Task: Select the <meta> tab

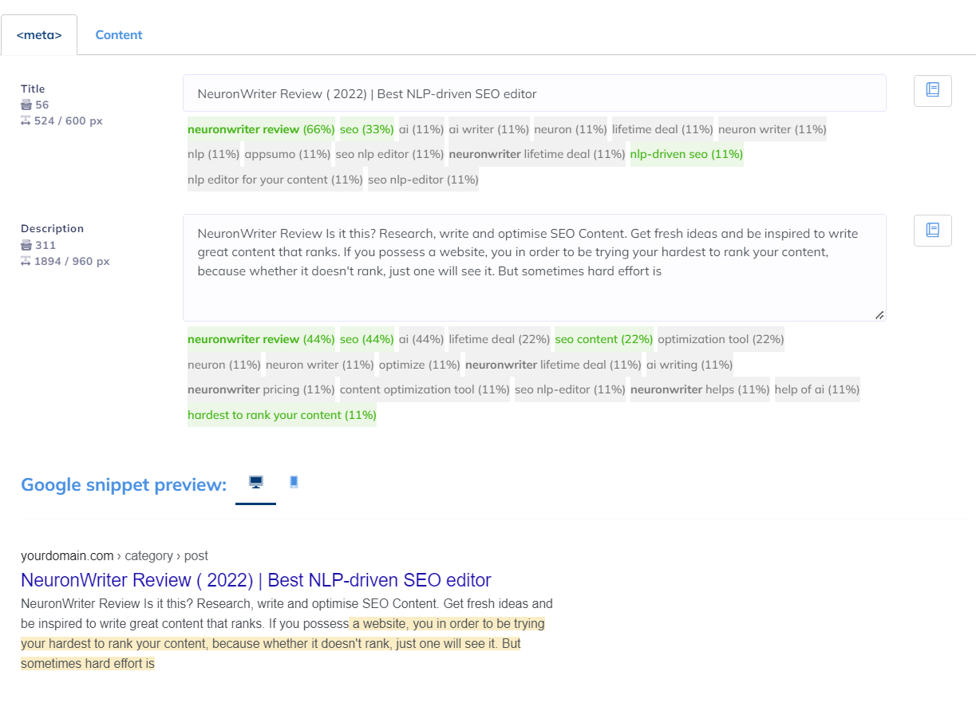Action: click(39, 35)
